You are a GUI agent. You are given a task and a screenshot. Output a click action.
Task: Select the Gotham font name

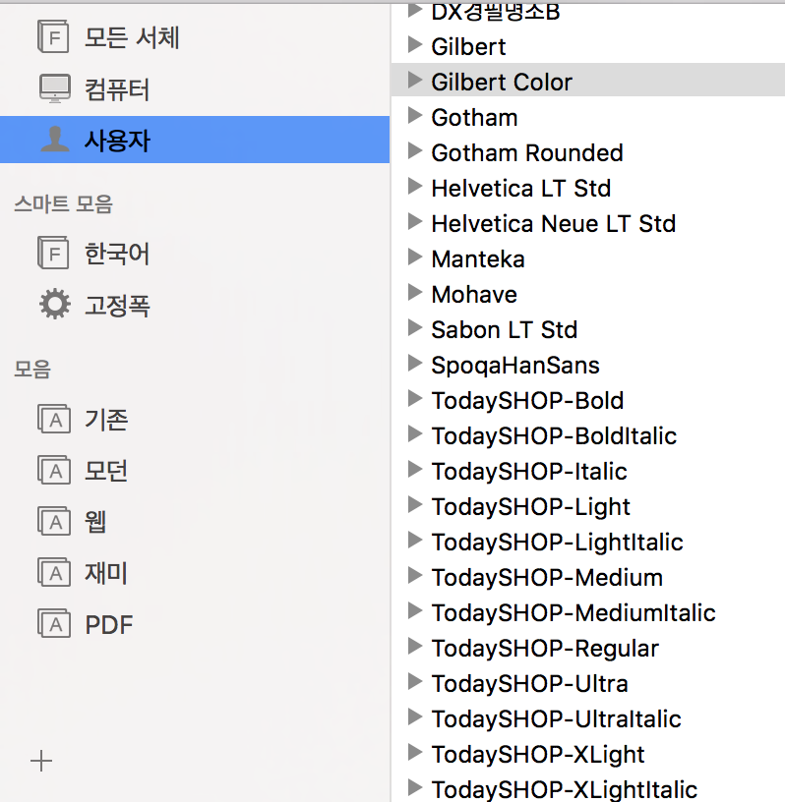(475, 118)
